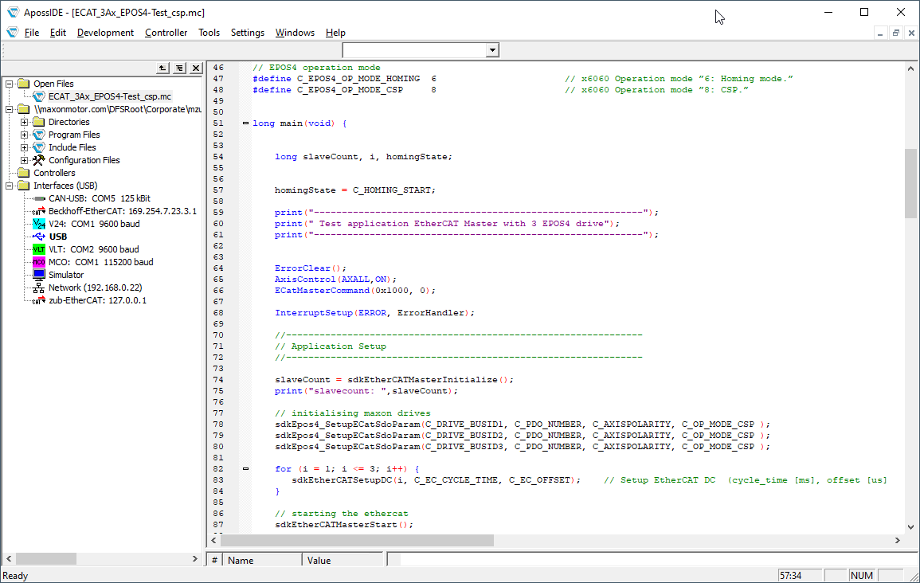
Task: Open the Controller menu
Action: (x=166, y=33)
